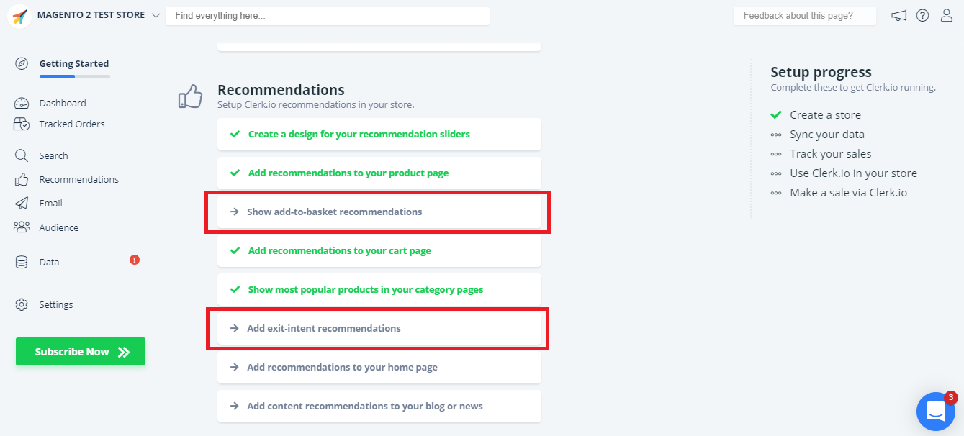Image resolution: width=964 pixels, height=436 pixels.
Task: Focus the Find everything here search field
Action: (x=327, y=16)
